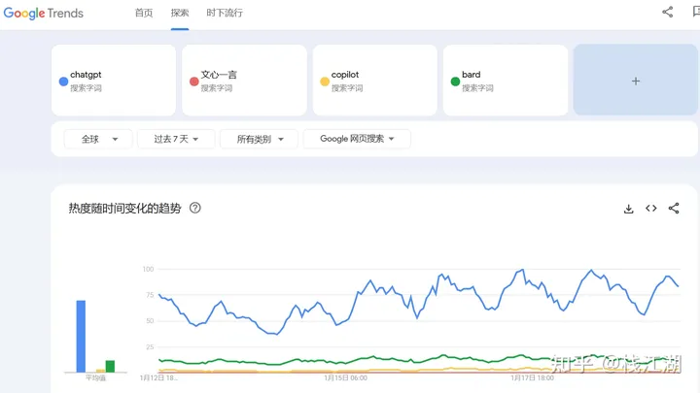Go to the 首页 tab
700x393 pixels.
pyautogui.click(x=144, y=13)
